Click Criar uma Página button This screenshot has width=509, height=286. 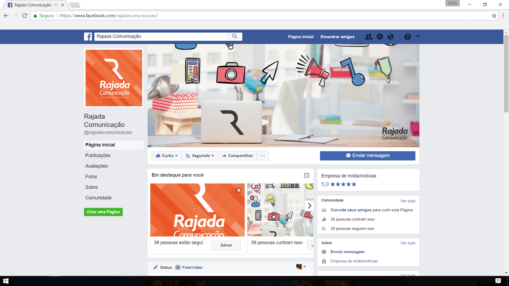[x=103, y=212]
